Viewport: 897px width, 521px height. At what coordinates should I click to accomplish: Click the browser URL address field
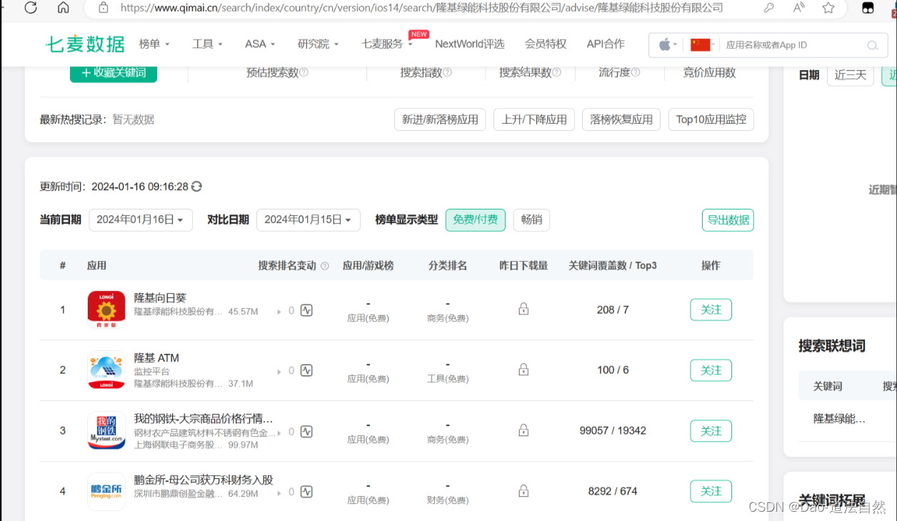click(421, 8)
